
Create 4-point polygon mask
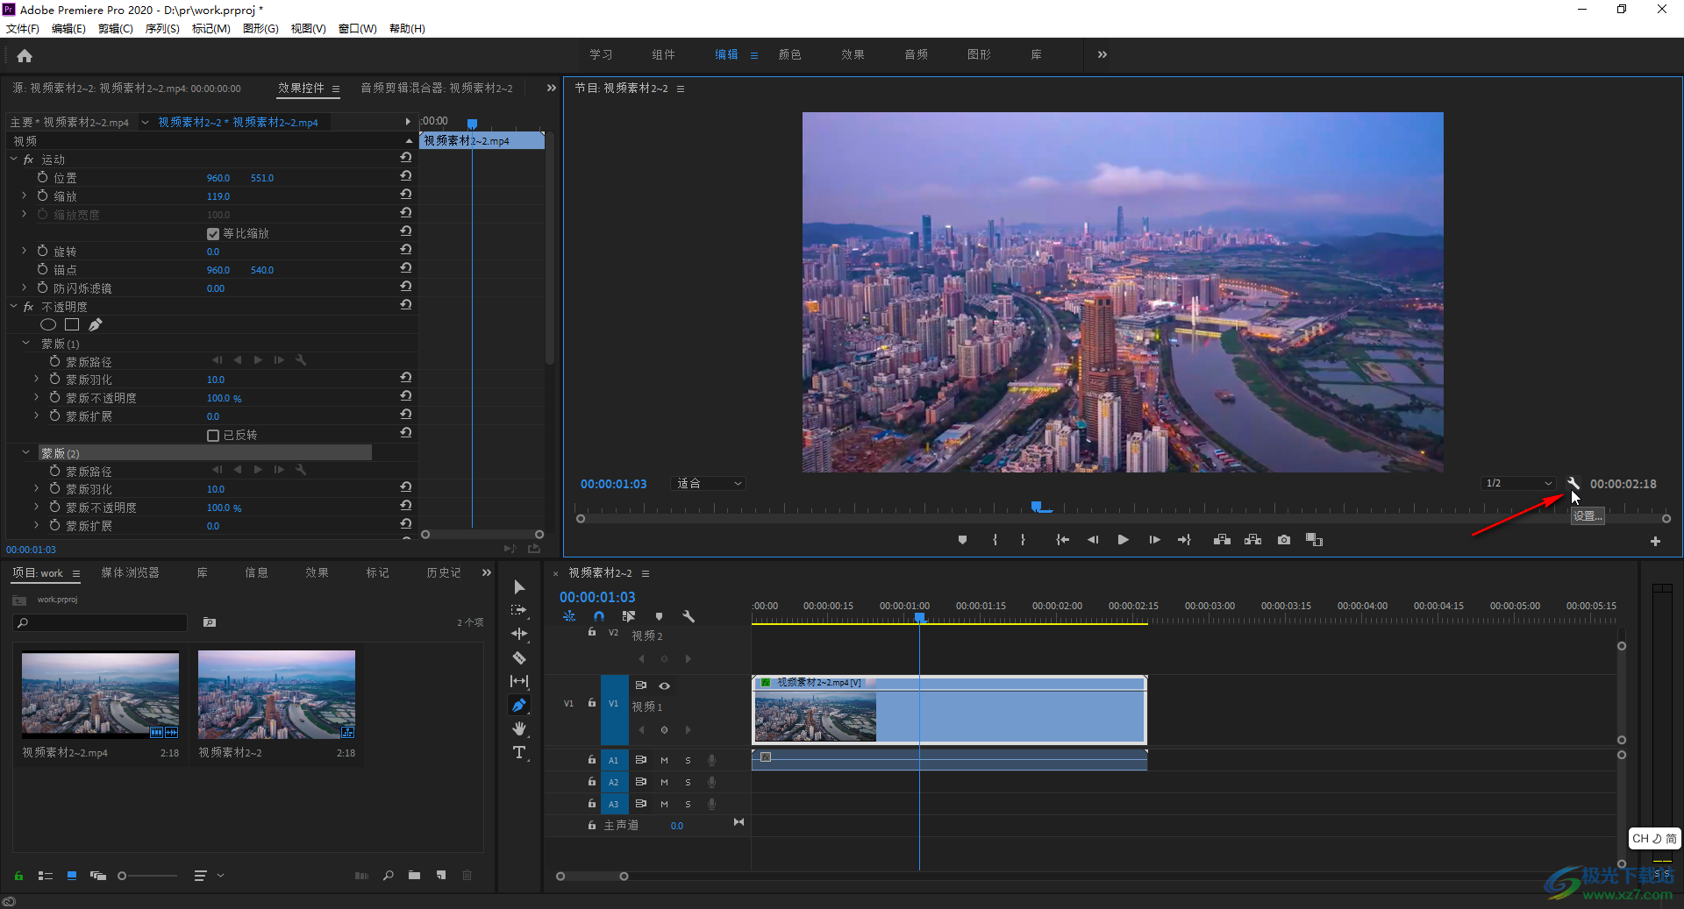72,325
